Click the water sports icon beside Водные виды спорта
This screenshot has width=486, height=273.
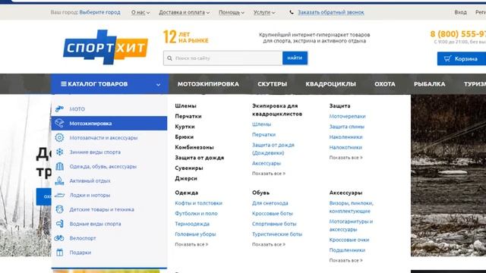(x=59, y=224)
